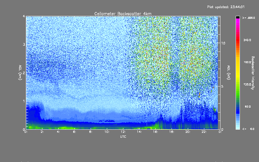
Task: Click the '20:' hour tick on UTC axis
Action: [188, 132]
